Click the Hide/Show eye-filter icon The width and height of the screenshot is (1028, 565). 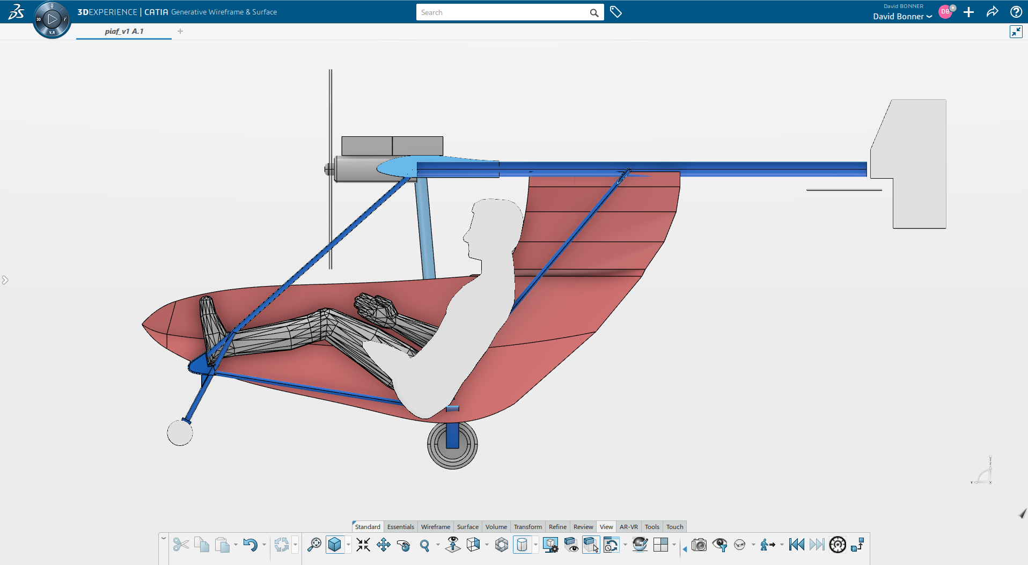tap(719, 545)
